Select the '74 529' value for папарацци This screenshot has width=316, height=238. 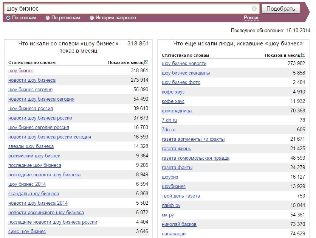[x=297, y=233]
